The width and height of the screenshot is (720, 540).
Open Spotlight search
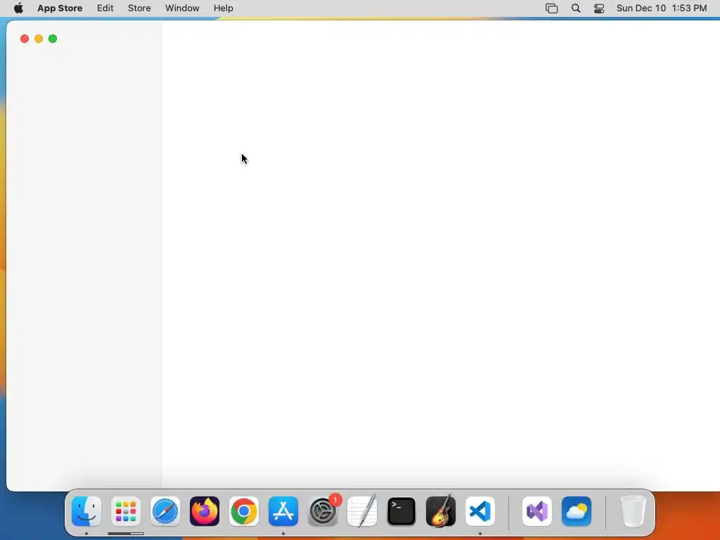[576, 8]
